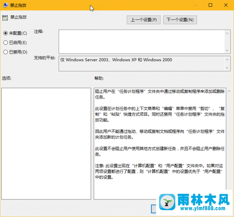234x217 pixels.
Task: Click the 支持的平台 box scroll up arrow
Action: 227,60
